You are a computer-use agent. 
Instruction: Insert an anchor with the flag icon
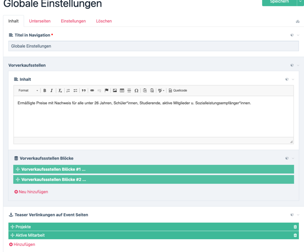coord(106,91)
